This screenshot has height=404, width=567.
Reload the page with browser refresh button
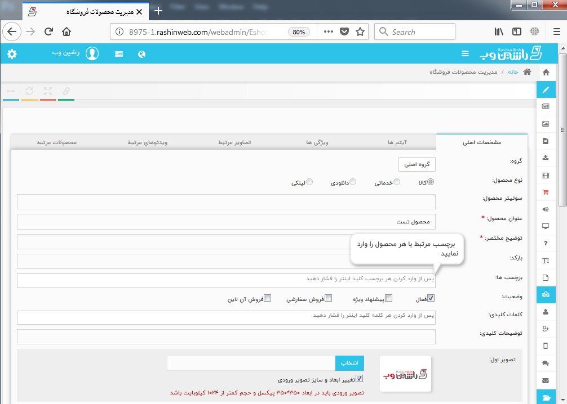pyautogui.click(x=49, y=32)
